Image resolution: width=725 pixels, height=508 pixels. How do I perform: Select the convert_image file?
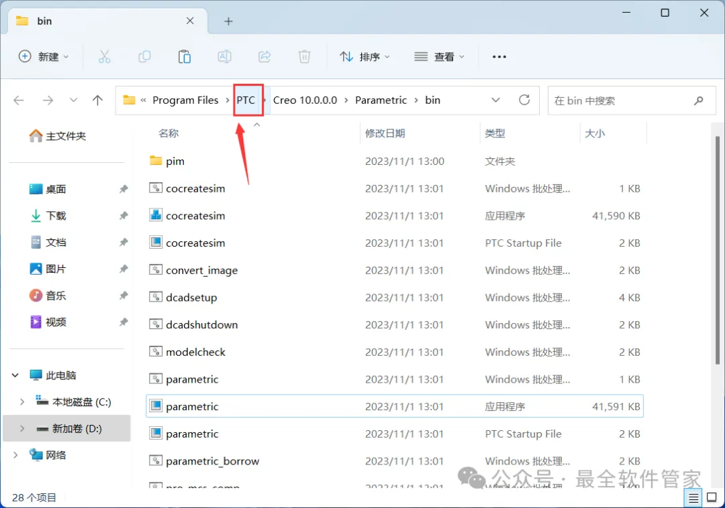click(395, 270)
